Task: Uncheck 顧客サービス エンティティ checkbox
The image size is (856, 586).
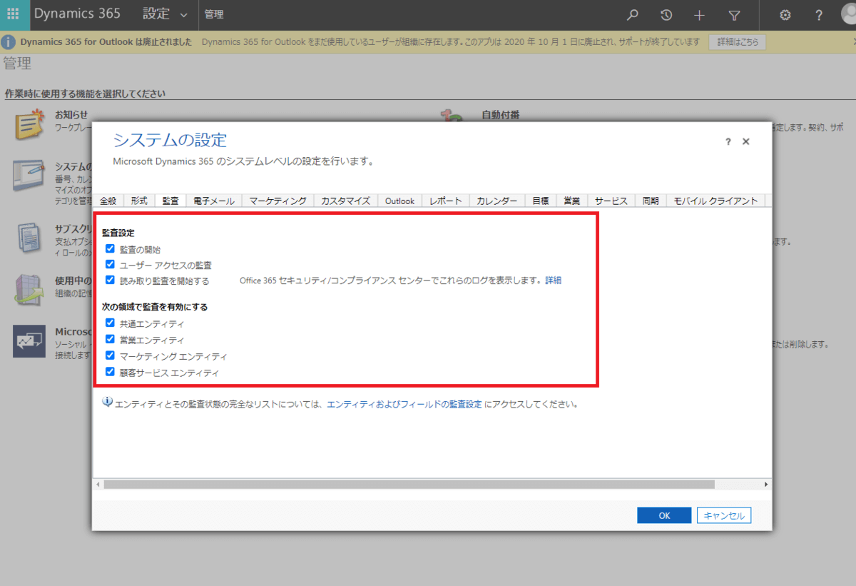Action: pos(110,372)
